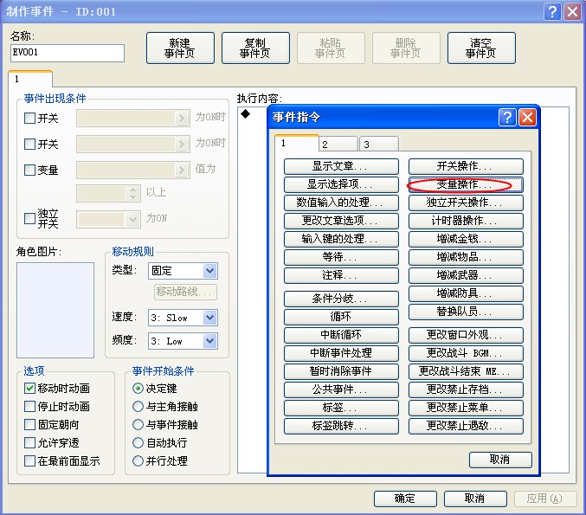The image size is (586, 515).
Task: Toggle second 开关 condition checkbox
Action: tap(29, 144)
